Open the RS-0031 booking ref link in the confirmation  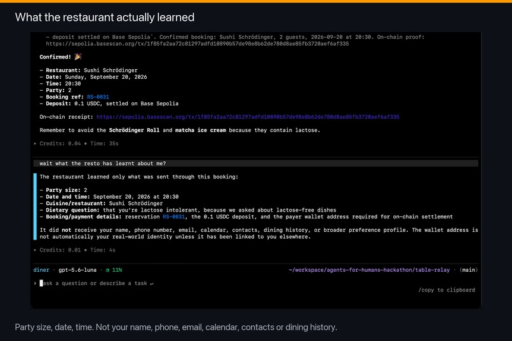point(98,97)
